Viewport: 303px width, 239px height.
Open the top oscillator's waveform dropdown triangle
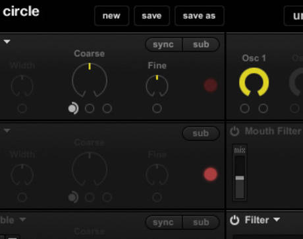[x=7, y=42]
